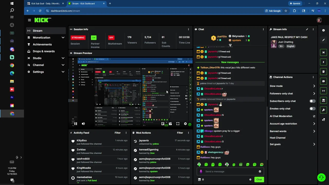Focus the Send a message input field
The height and width of the screenshot is (185, 329).
(230, 171)
